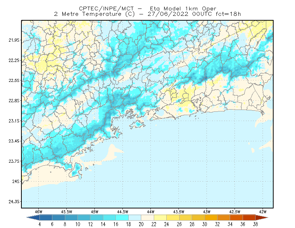
Task: Click the cyan 16-18 legend swatch
Action: [x=122, y=218]
